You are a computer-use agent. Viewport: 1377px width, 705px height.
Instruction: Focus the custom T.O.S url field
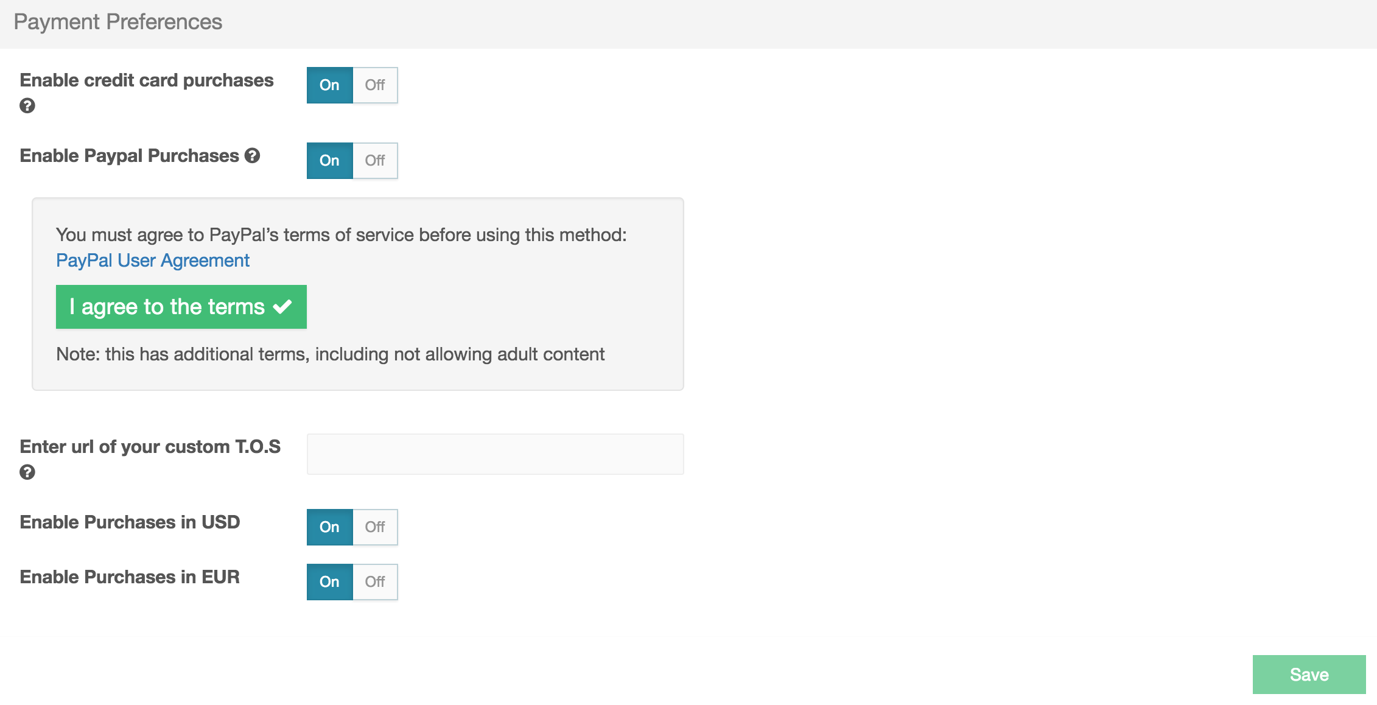(x=496, y=454)
